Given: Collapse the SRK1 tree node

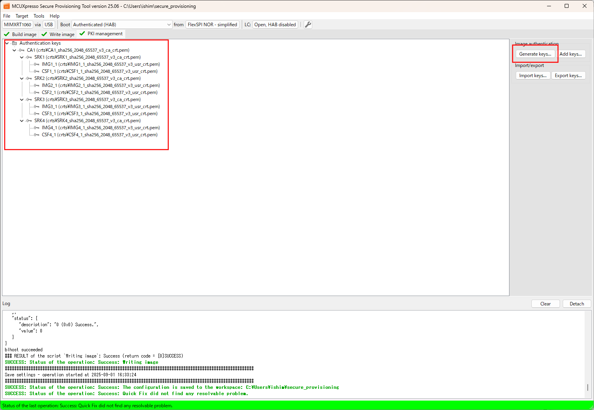Looking at the screenshot, I should (22, 57).
